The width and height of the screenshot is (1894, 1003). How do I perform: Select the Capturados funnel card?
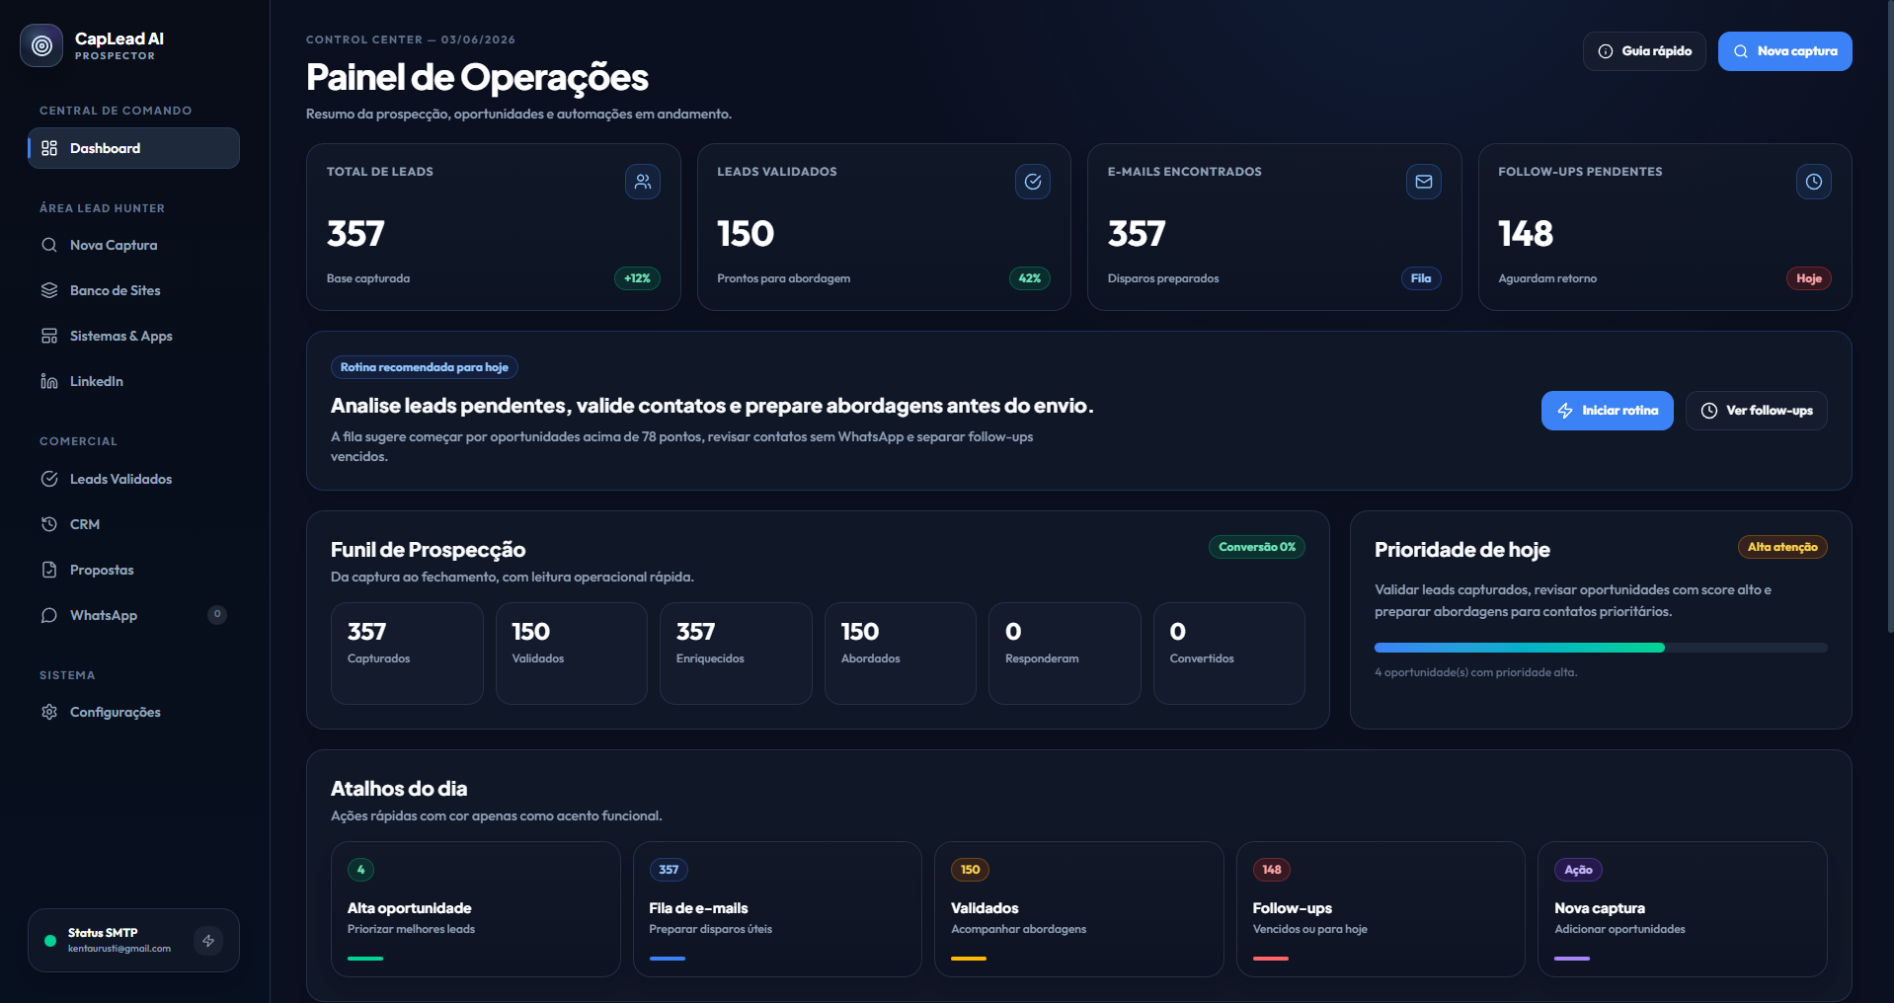pyautogui.click(x=407, y=654)
